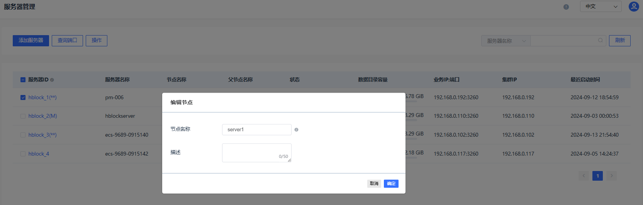643x205 pixels.
Task: Click start time 2024-09-05 14:24:37
Action: point(595,154)
